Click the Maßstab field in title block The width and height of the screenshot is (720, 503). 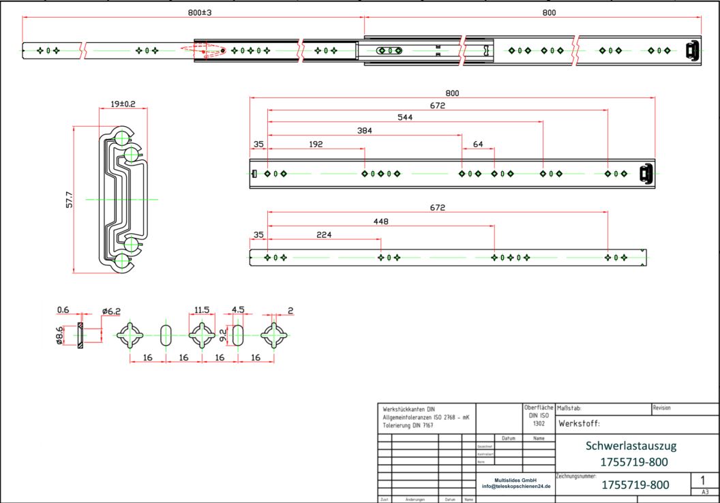pos(569,408)
